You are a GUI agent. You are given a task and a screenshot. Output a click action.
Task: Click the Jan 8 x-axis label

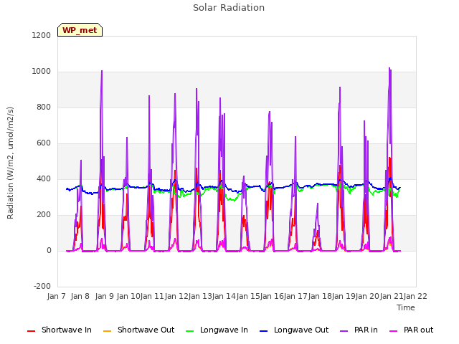80,296
